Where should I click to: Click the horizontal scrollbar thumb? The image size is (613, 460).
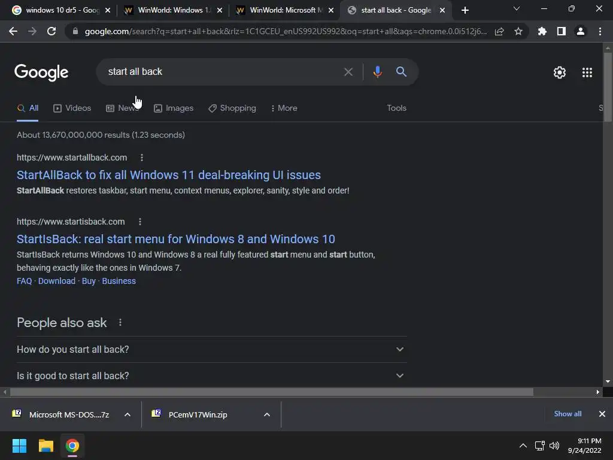pos(272,392)
